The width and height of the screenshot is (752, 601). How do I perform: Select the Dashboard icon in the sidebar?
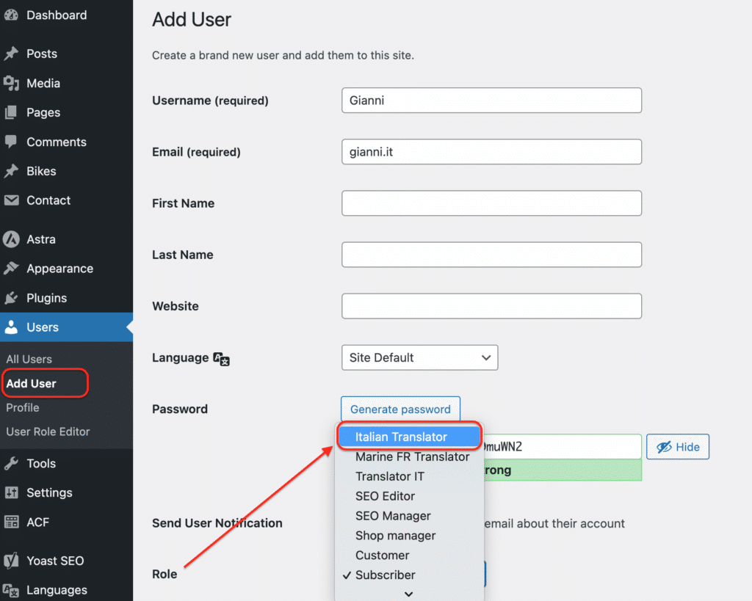tap(12, 15)
